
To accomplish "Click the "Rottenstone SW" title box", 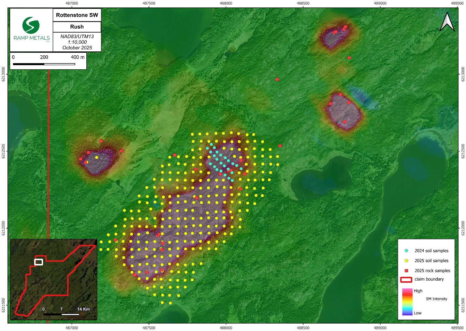I will click(x=77, y=15).
